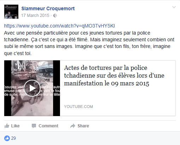
Task: Click the speech bubble Comment icon
Action: coord(34,126)
